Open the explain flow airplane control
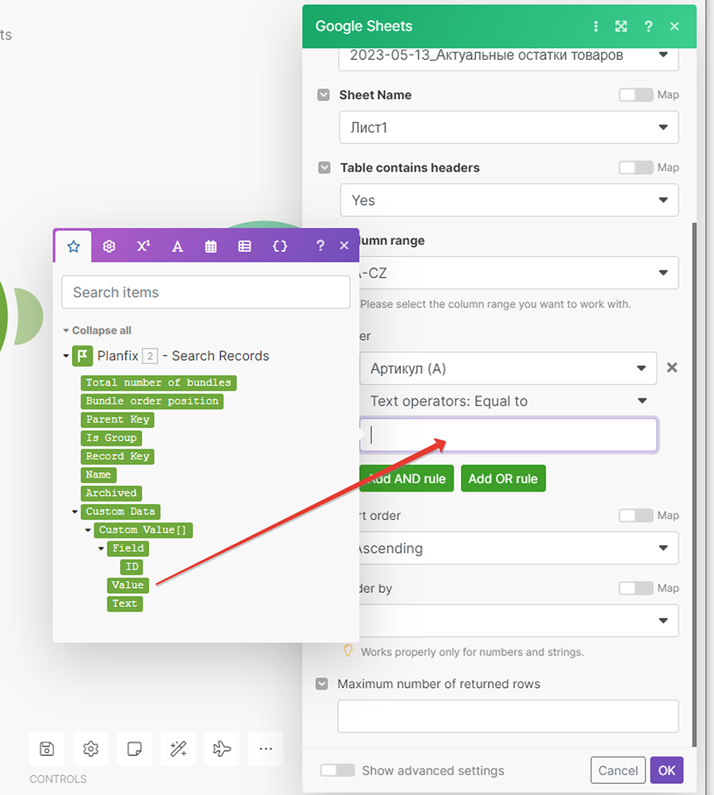The image size is (714, 795). point(222,748)
